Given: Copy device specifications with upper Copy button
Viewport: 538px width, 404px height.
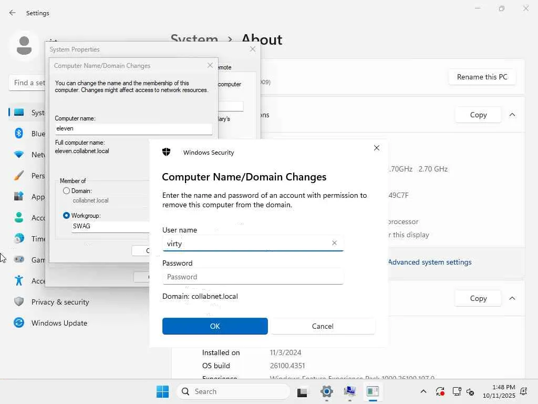Looking at the screenshot, I should 478,115.
